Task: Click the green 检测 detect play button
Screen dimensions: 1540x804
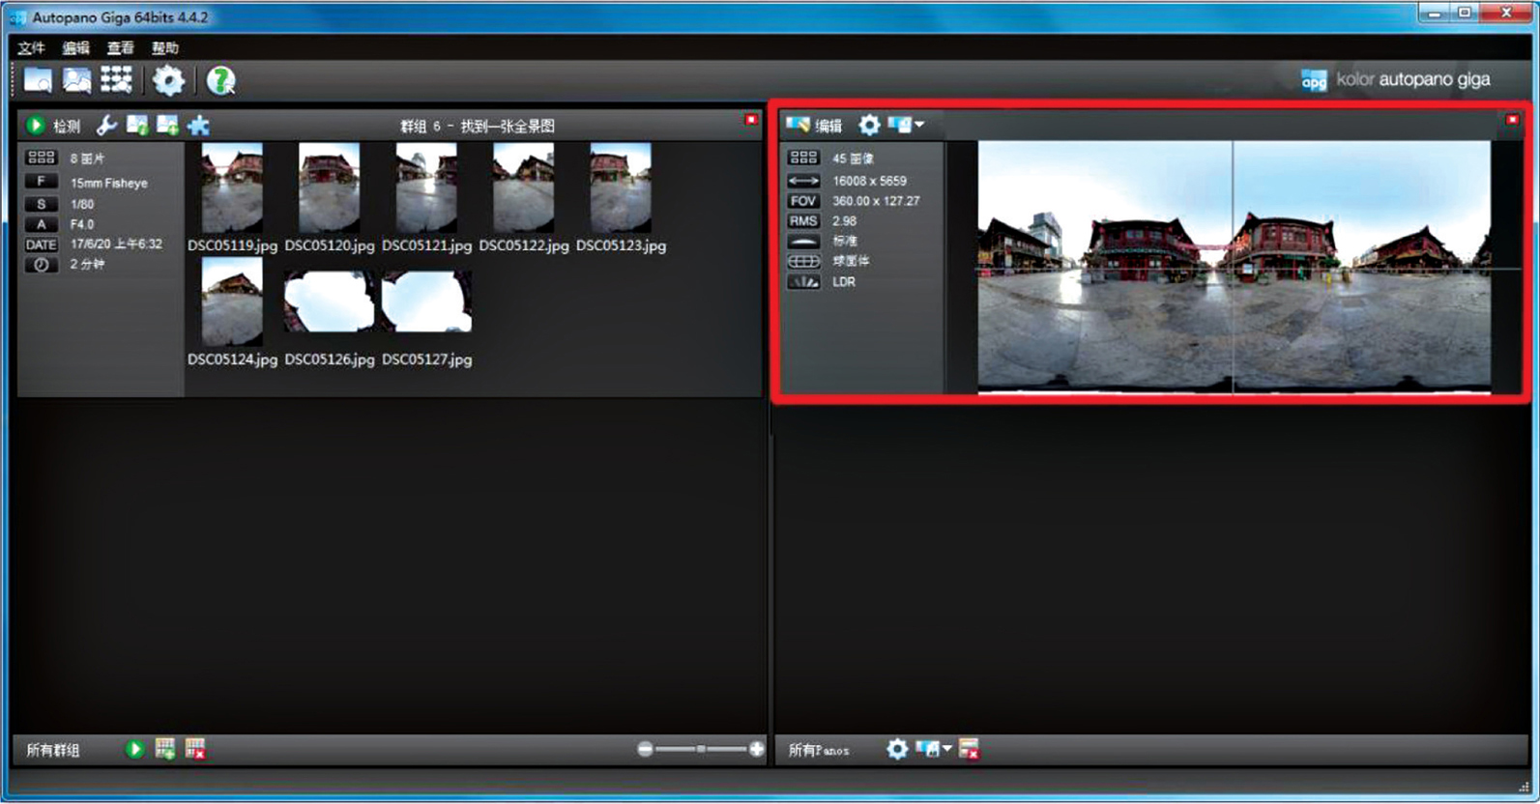Action: click(x=36, y=125)
